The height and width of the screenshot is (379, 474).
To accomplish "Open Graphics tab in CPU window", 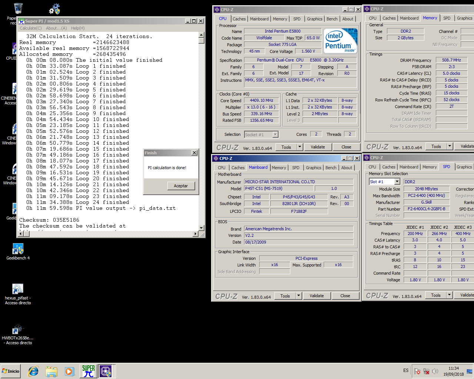I will click(x=315, y=19).
